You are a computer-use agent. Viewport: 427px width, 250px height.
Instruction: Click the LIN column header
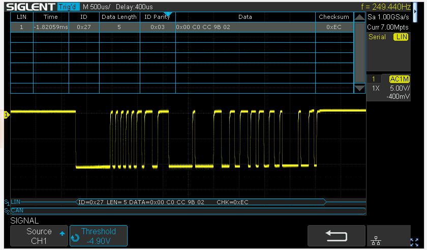point(22,17)
